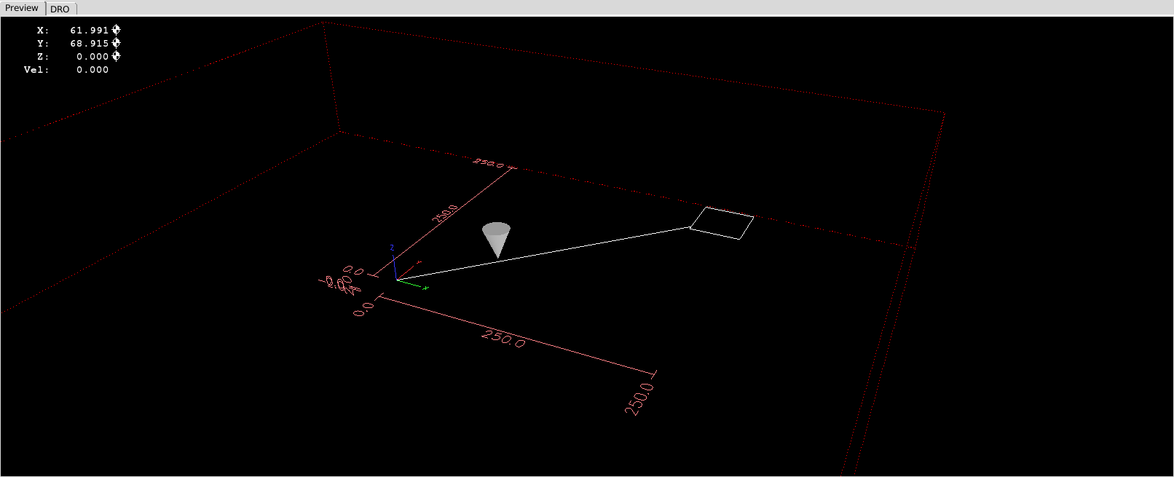Click the Z axis homed symbol

117,56
